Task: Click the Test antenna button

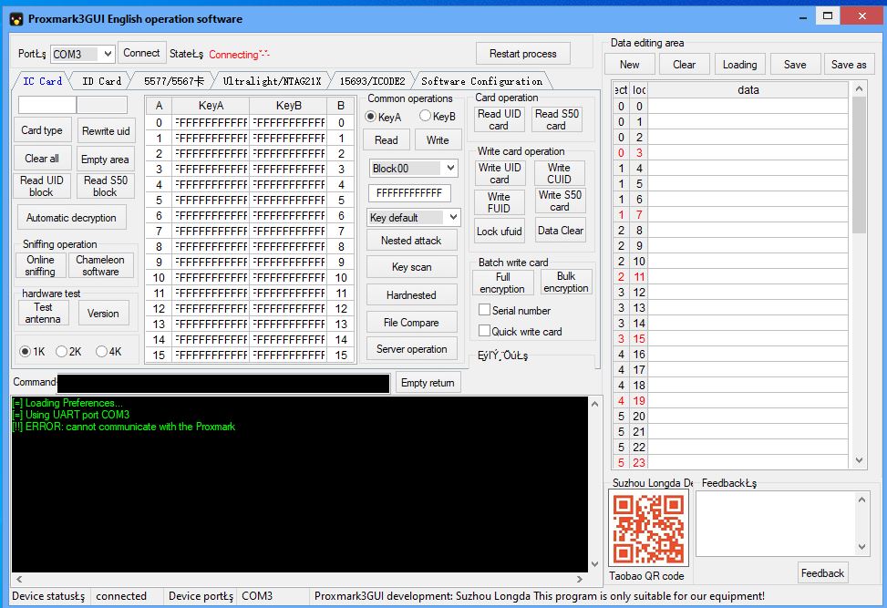Action: [x=43, y=313]
